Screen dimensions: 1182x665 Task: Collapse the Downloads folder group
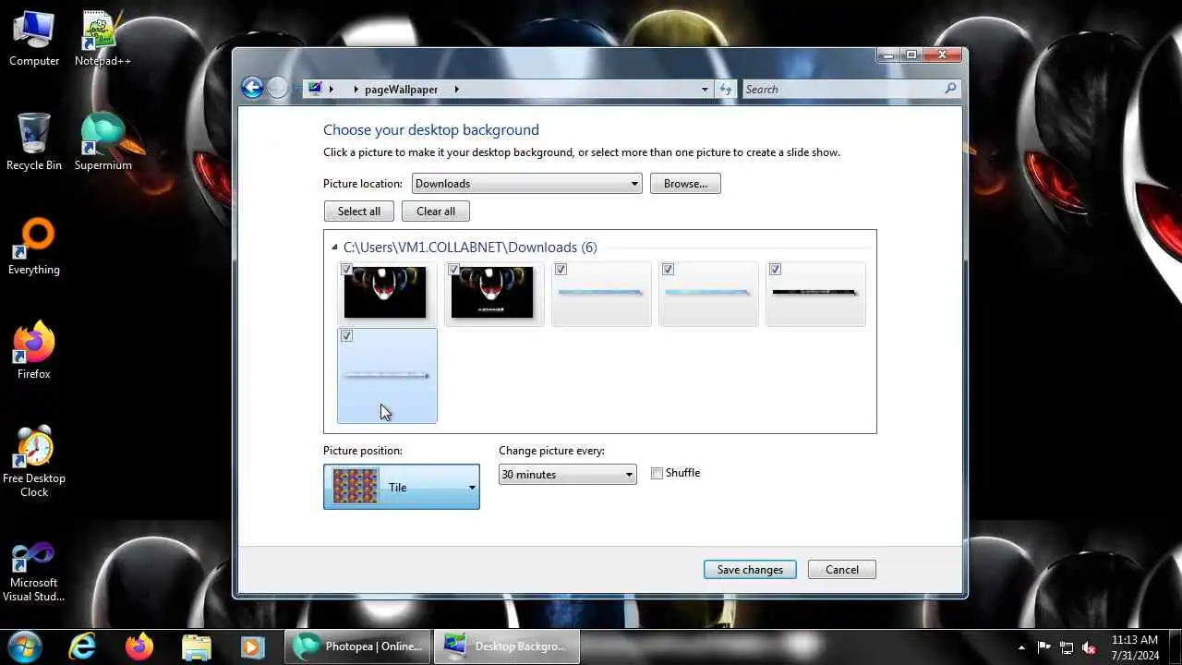334,248
